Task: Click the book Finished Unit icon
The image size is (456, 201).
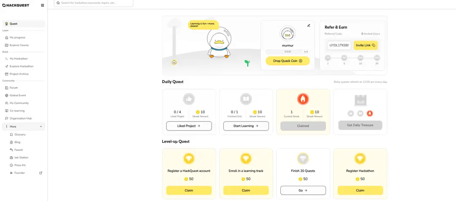Action: (246, 99)
